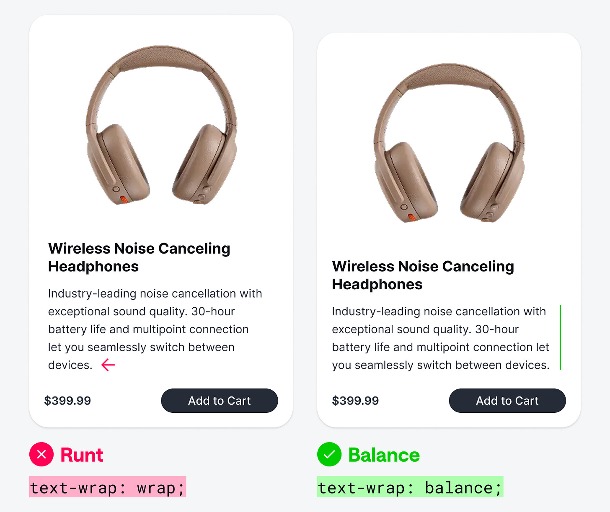
Task: Click the right card product description text
Action: pyautogui.click(x=440, y=338)
